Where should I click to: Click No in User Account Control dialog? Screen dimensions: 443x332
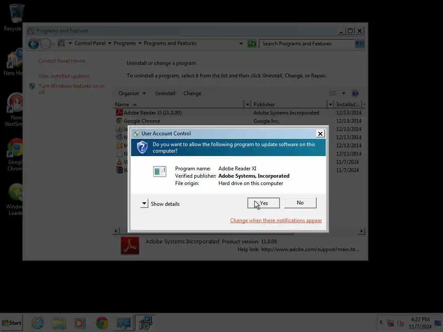(300, 203)
